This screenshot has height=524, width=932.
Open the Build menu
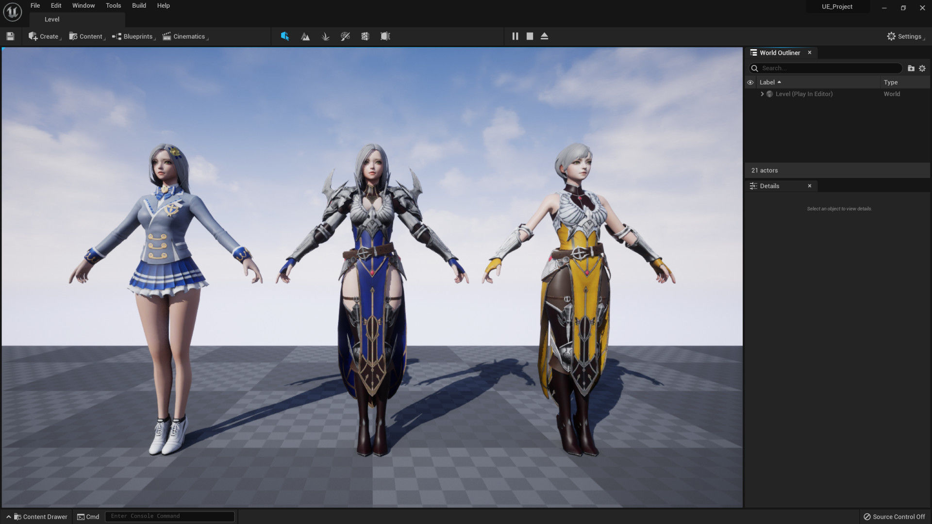click(x=139, y=6)
